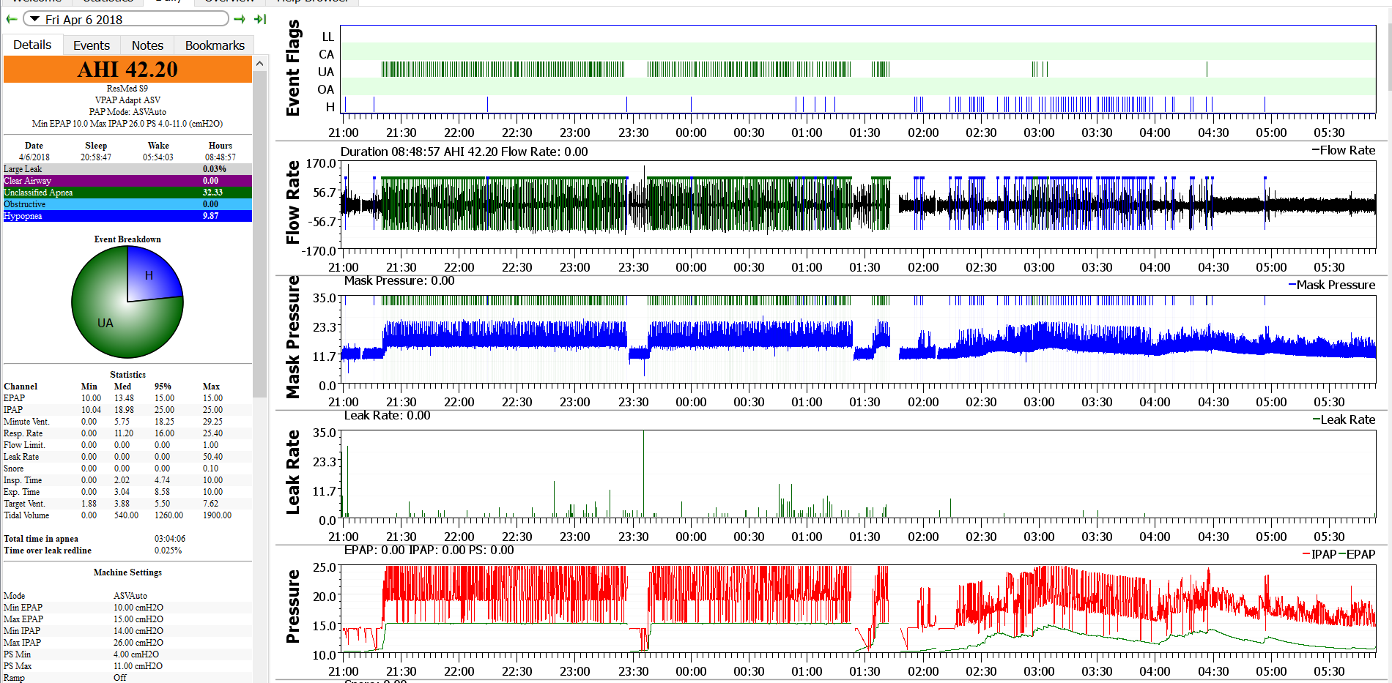
Task: Click the UA row in Event Flags
Action: (857, 69)
